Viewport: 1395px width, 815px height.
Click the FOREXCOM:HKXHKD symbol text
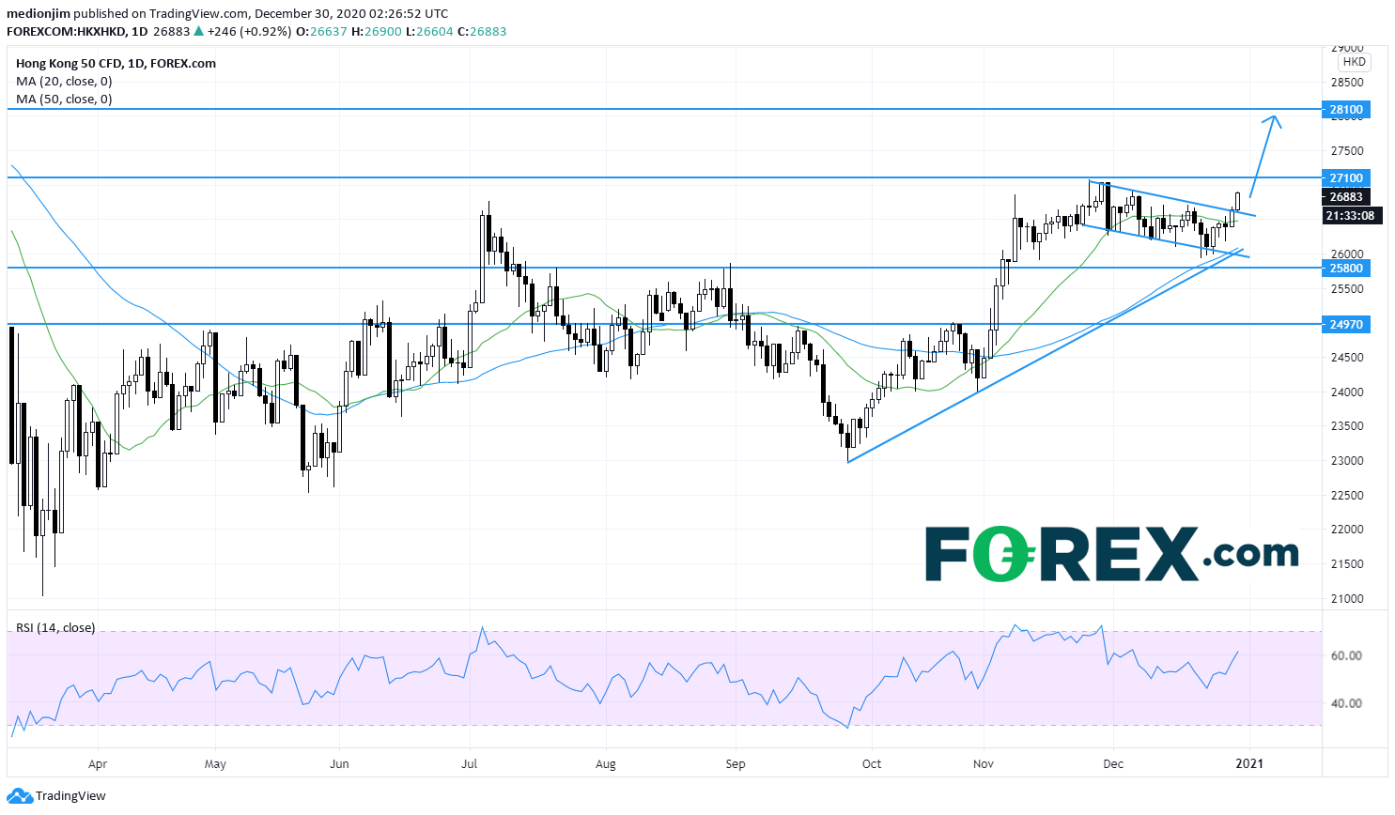point(66,31)
